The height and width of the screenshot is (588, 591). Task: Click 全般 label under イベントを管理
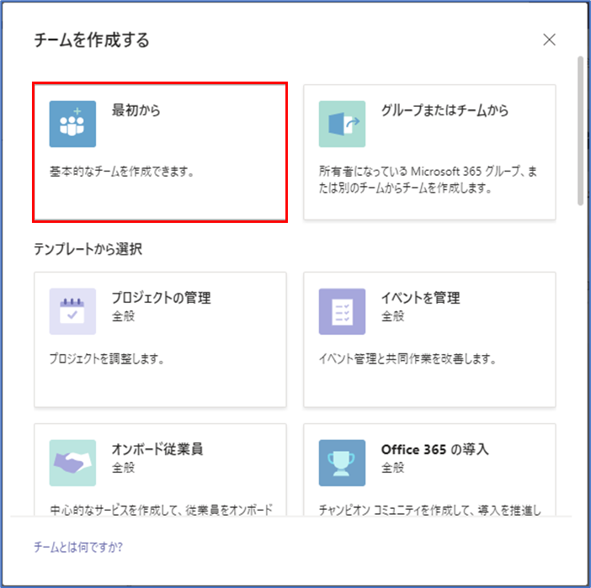point(392,316)
